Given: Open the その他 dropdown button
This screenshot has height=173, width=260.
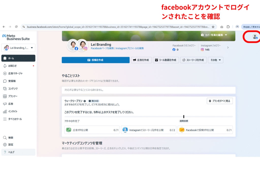Looking at the screenshot, I should pos(215,60).
